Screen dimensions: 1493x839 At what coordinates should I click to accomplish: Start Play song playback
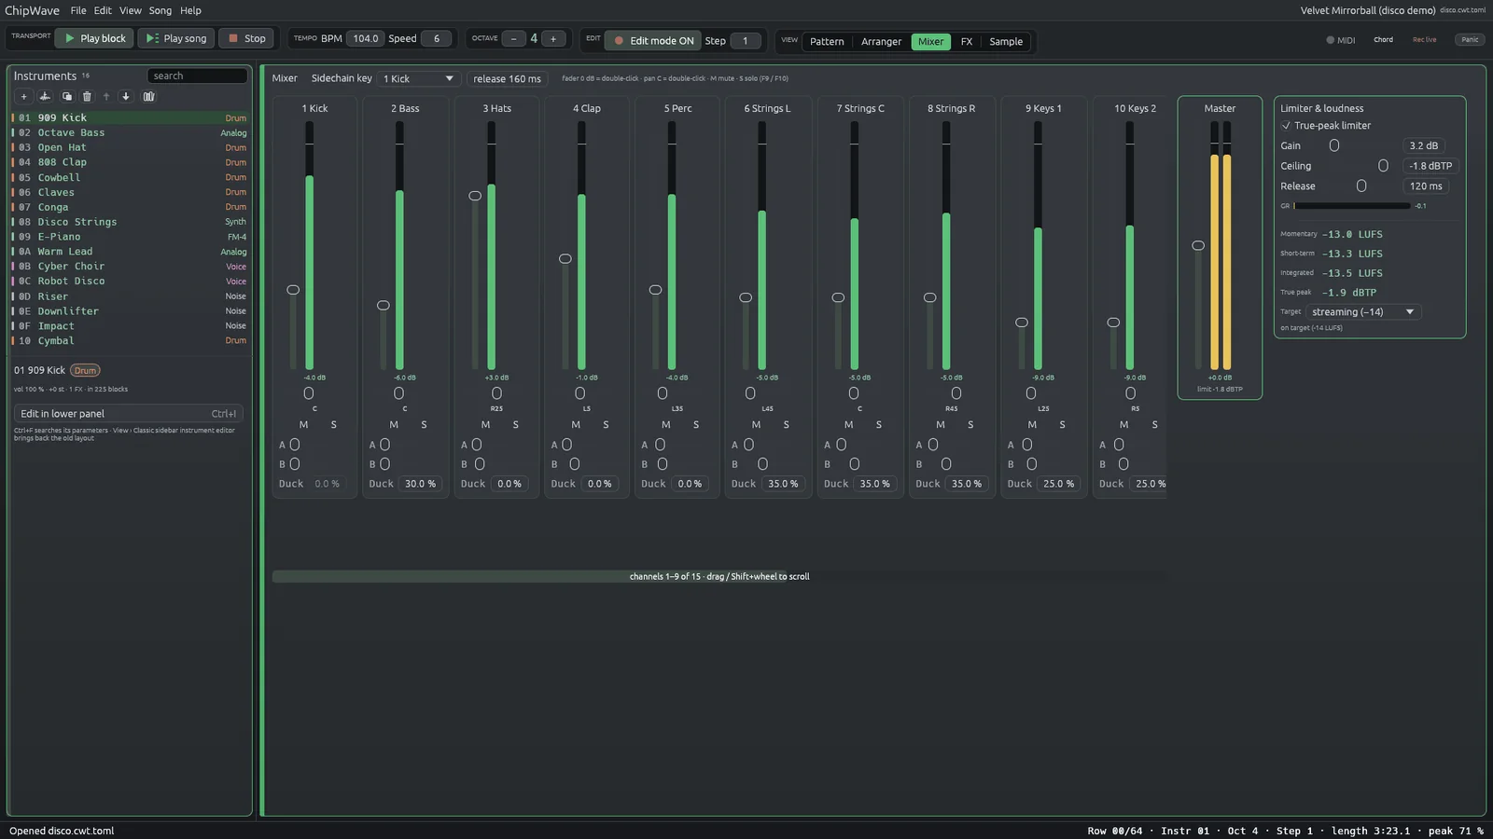(175, 38)
